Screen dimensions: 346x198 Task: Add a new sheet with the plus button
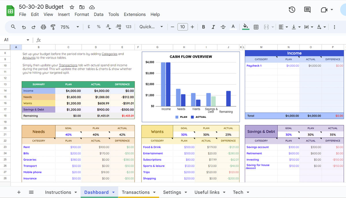(x=18, y=192)
